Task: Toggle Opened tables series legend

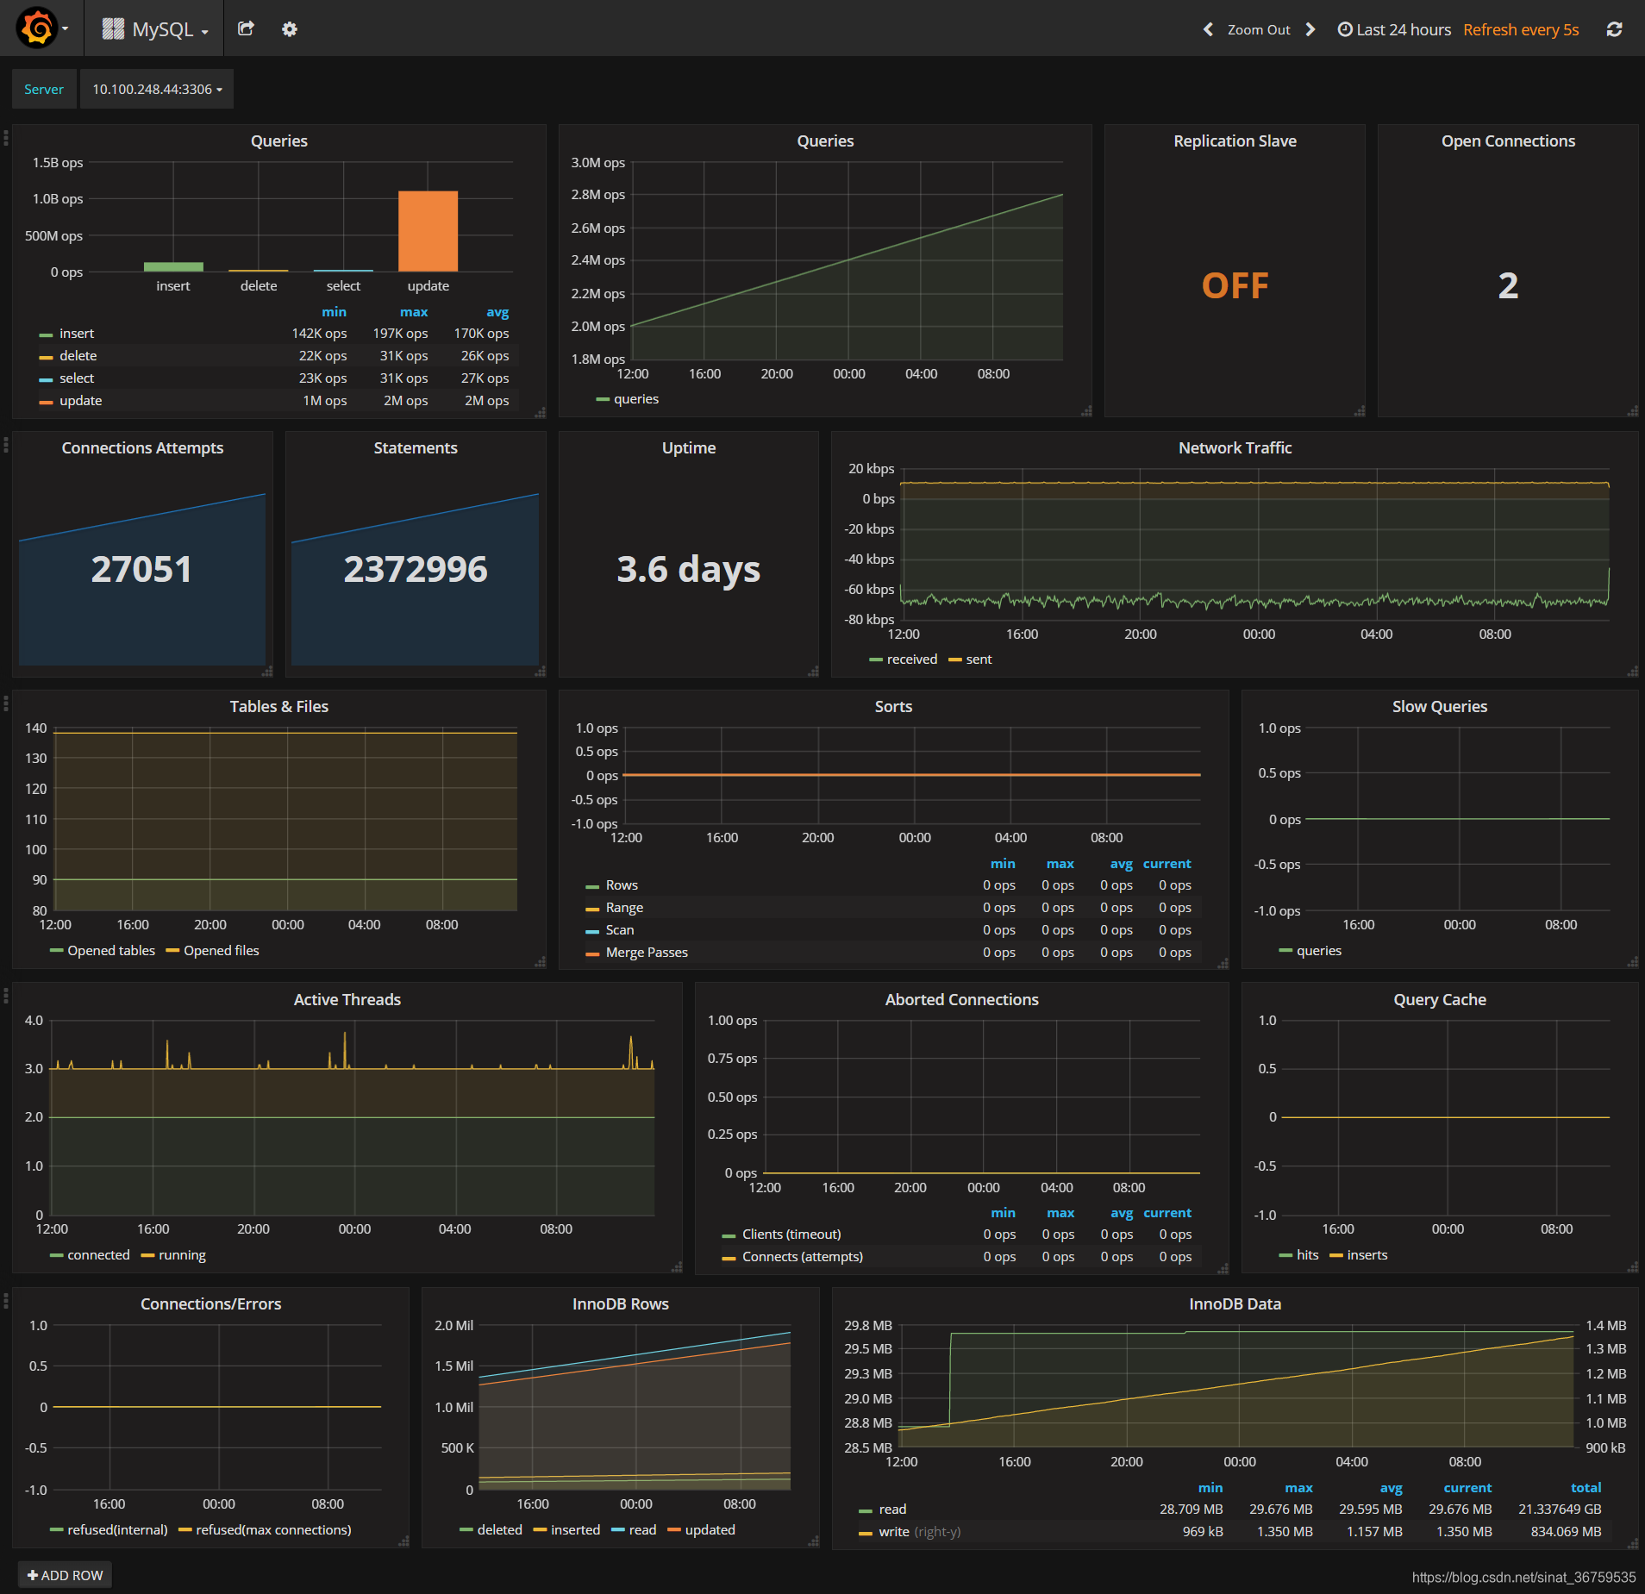Action: (x=111, y=950)
